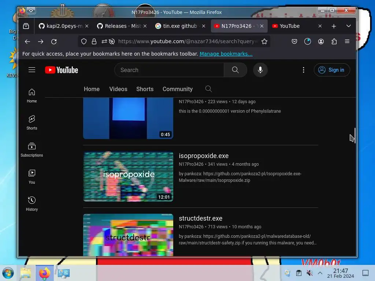This screenshot has width=375, height=281.
Task: Open the site permissions icon in address bar
Action: pyautogui.click(x=104, y=42)
